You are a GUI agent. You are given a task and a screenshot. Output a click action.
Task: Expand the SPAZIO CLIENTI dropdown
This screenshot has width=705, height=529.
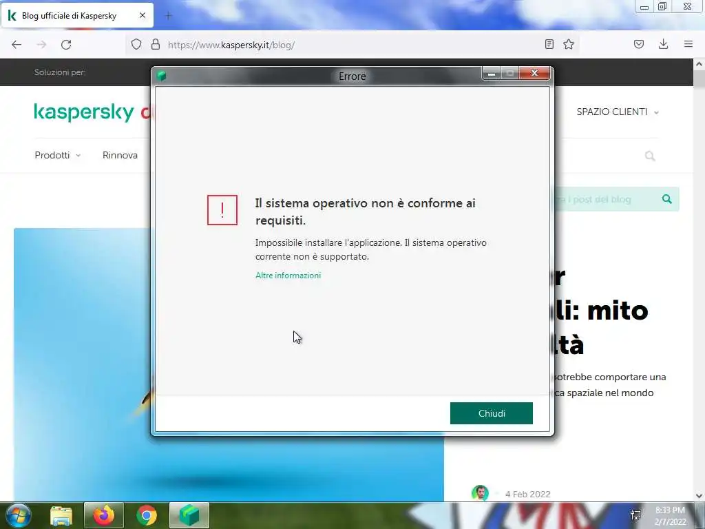618,112
